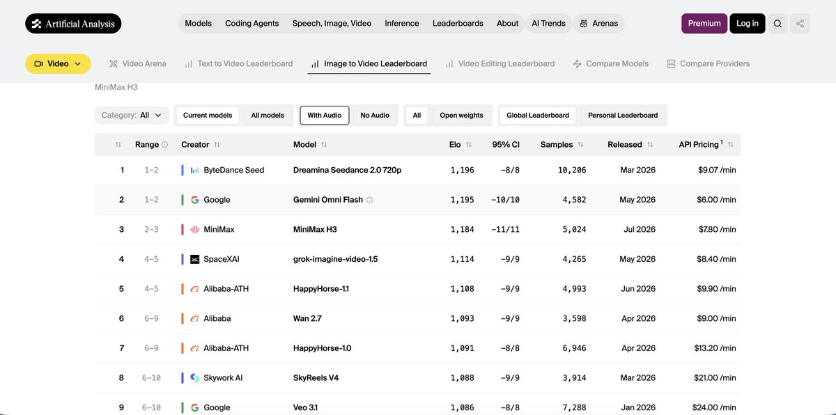Click the price $13.20 /min
The height and width of the screenshot is (415, 836).
[x=714, y=348]
